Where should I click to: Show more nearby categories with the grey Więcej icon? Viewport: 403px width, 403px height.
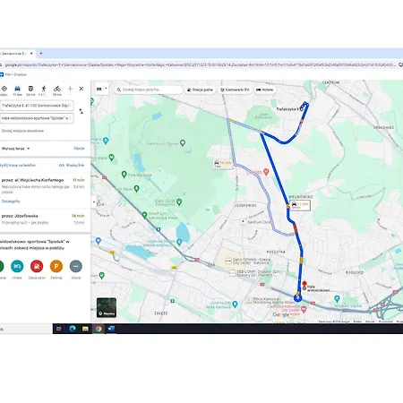[x=76, y=266]
